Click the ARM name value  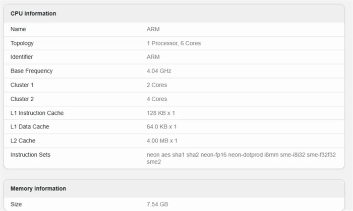pyautogui.click(x=153, y=29)
